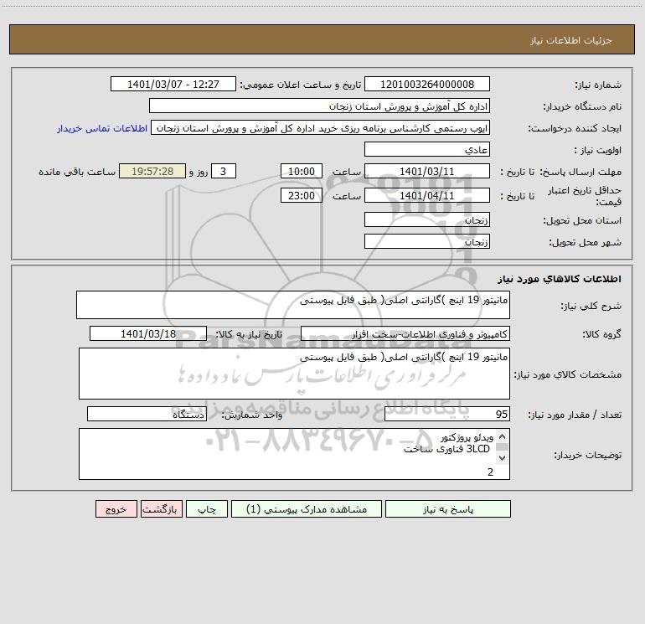Click validity time field 23:00

tap(301, 195)
